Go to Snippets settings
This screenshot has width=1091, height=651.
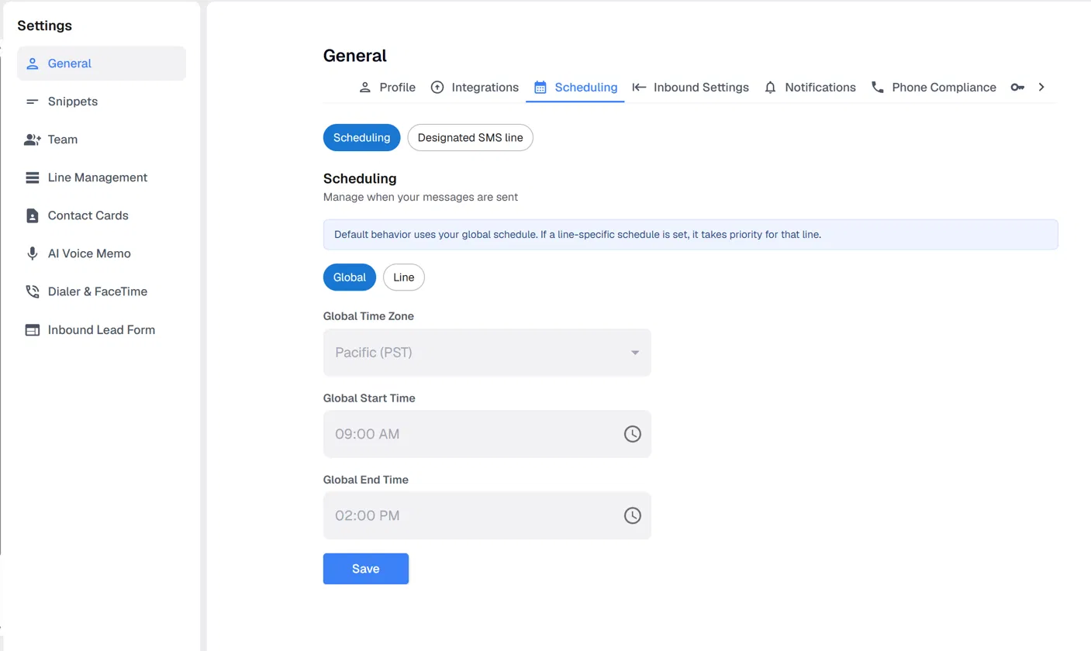102,102
